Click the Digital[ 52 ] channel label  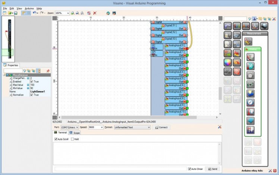pyautogui.click(x=170, y=32)
